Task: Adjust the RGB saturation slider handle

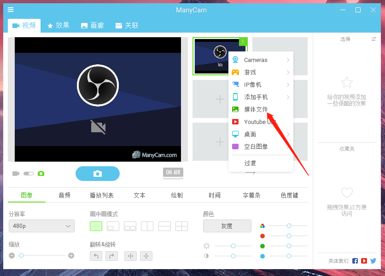Action: 289,225
